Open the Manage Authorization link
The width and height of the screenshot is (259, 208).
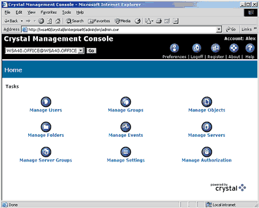207,160
